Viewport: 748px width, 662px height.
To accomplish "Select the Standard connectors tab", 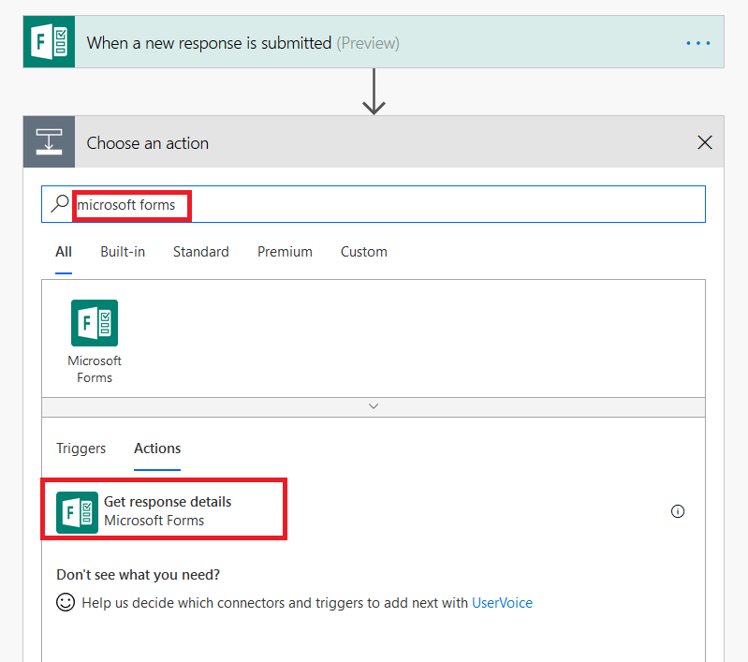I will [x=200, y=252].
